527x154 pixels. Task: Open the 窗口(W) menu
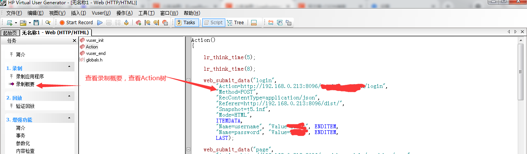tap(169, 13)
